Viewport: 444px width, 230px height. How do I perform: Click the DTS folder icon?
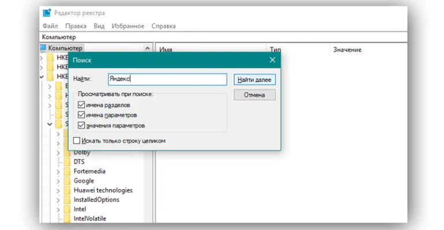[67, 162]
